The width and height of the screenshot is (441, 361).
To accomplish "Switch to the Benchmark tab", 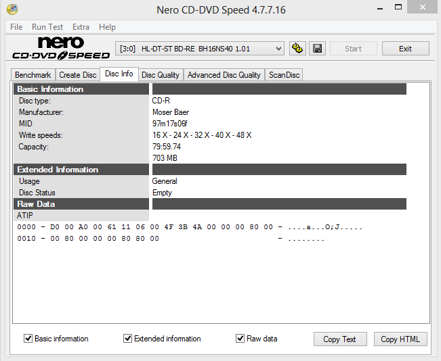I will pyautogui.click(x=33, y=75).
